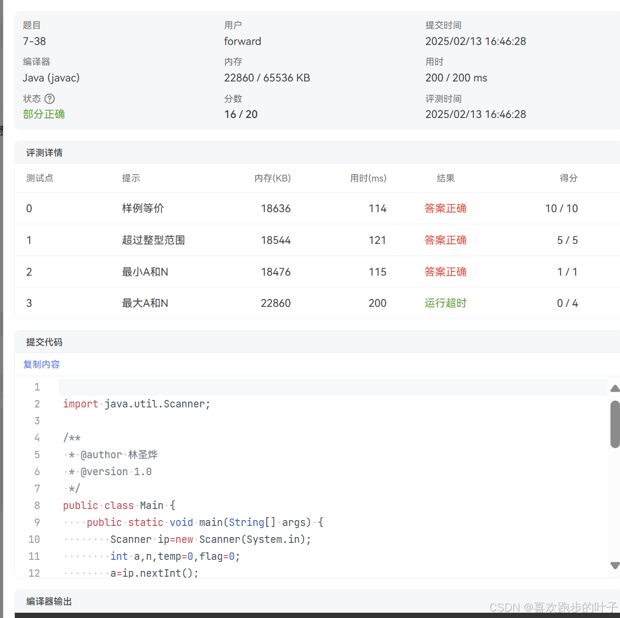
Task: Click 复制内容 to copy the submitted code
Action: coord(41,364)
